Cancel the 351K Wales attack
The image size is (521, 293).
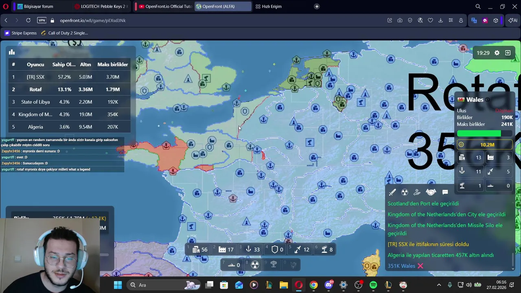(x=420, y=266)
